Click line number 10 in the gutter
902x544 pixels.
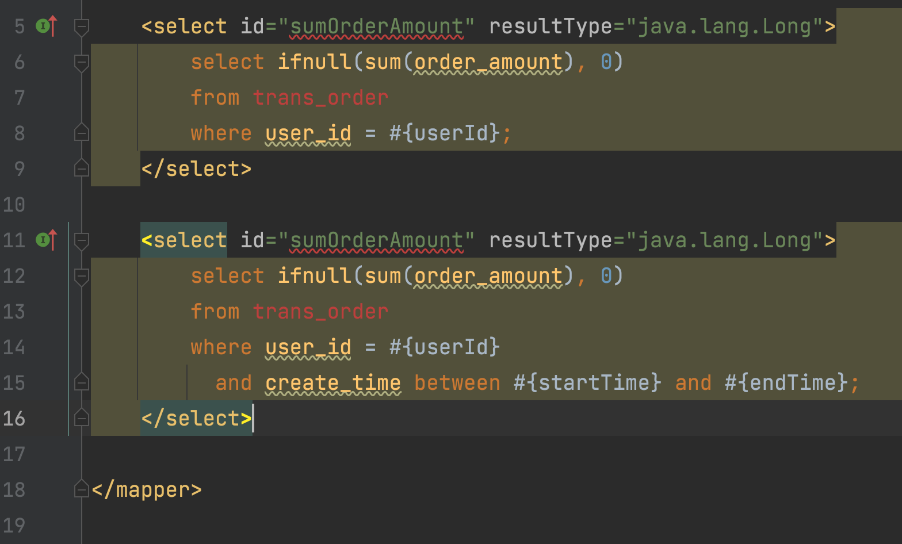coord(14,205)
